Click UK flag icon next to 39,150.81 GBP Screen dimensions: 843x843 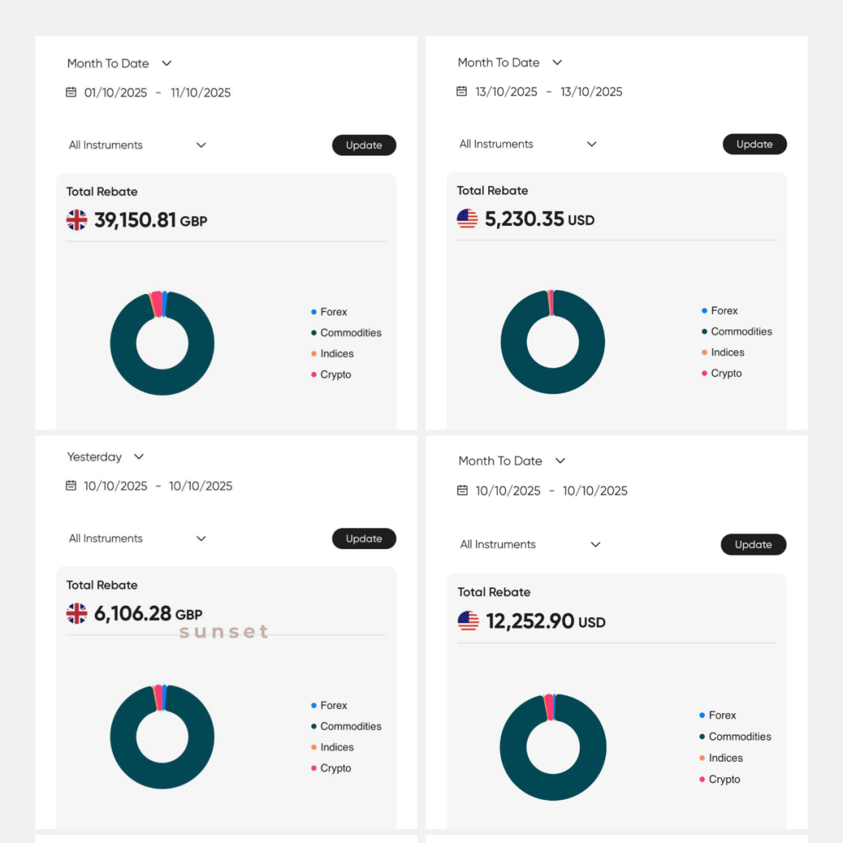click(77, 220)
